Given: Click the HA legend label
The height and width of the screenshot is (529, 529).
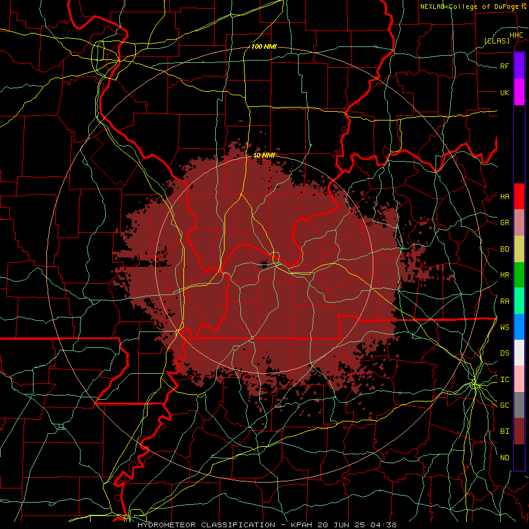Looking at the screenshot, I should tap(504, 196).
